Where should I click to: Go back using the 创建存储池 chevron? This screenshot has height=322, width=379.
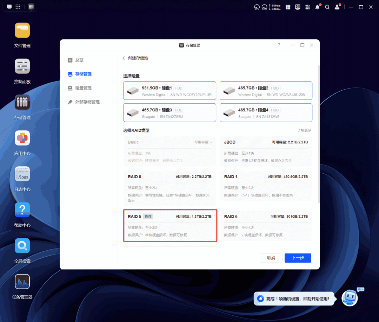(x=124, y=58)
